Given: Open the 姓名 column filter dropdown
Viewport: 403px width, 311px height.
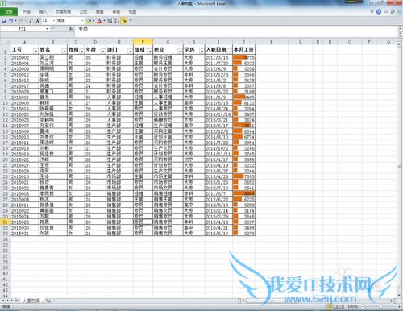Looking at the screenshot, I should (64, 51).
